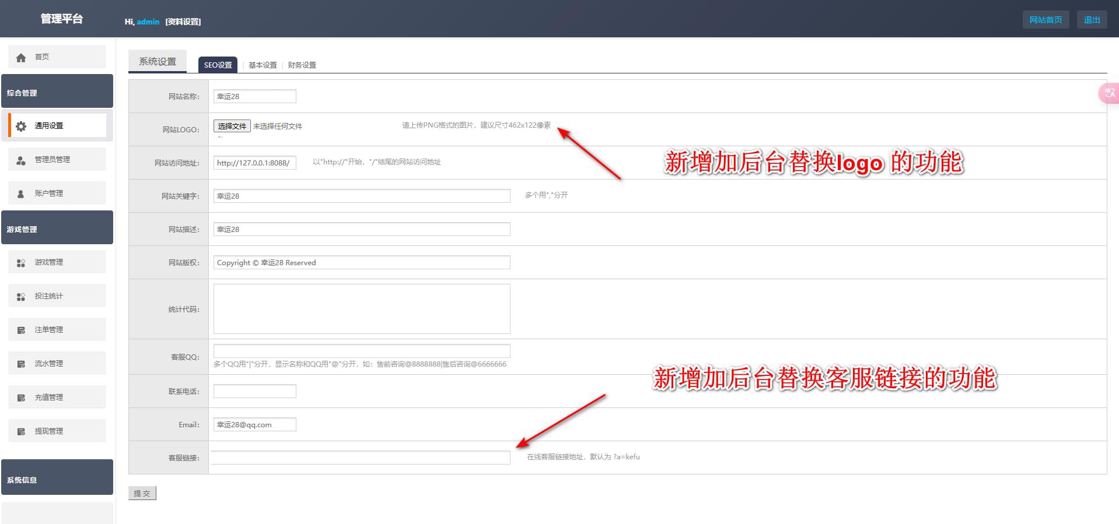Viewport: 1119px width, 524px height.
Task: Expand the 系统信息 sidebar section
Action: pyautogui.click(x=57, y=479)
